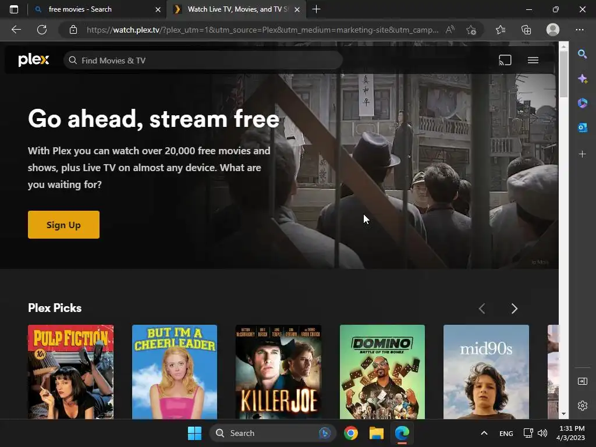Close the Plex Watch Live TV tab
This screenshot has height=447, width=596.
[x=297, y=9]
